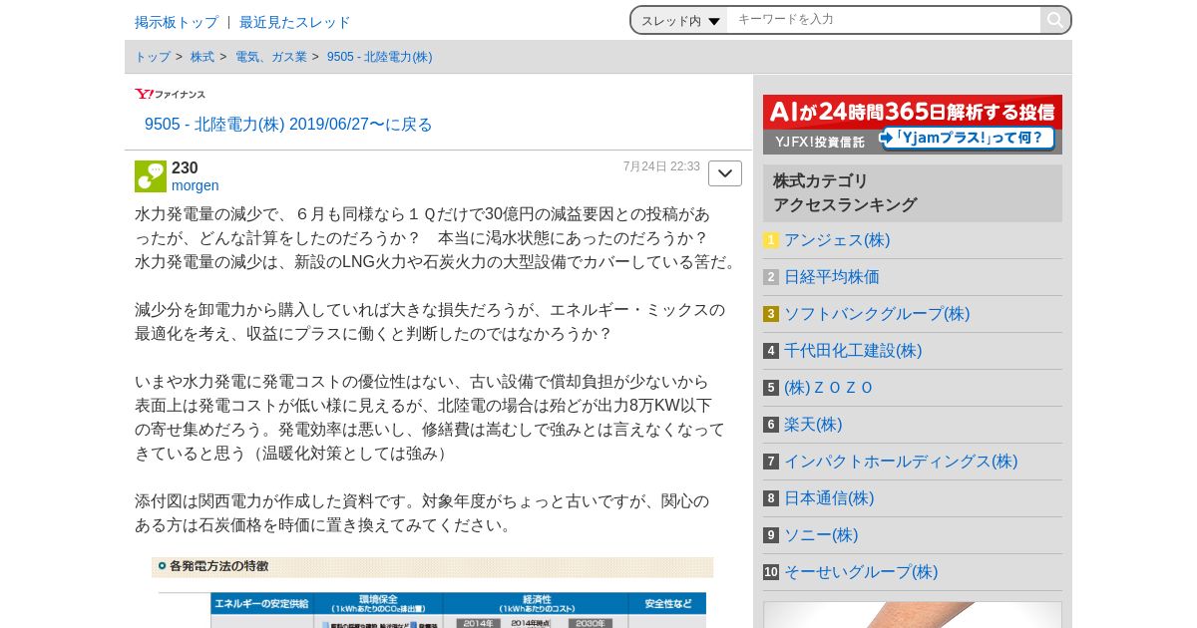The width and height of the screenshot is (1197, 628).
Task: Expand post 230 options chevron
Action: click(725, 173)
